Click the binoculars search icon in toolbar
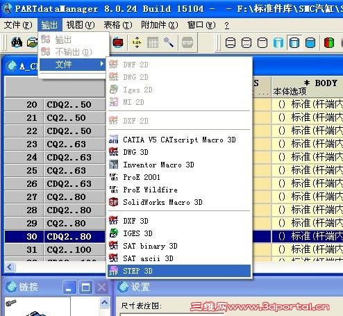343x316 pixels. click(17, 42)
